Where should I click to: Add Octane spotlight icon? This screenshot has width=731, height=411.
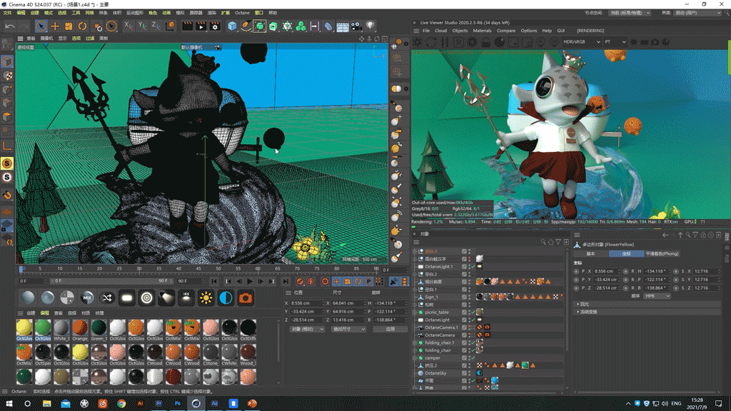coord(166,298)
